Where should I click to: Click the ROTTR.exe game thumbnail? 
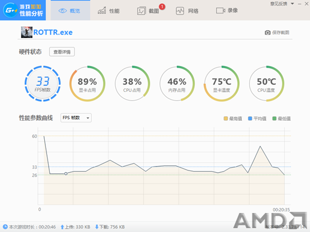tap(27, 32)
